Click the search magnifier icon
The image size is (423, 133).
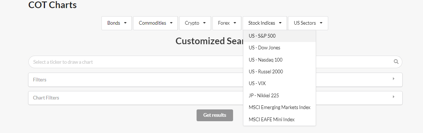[396, 62]
